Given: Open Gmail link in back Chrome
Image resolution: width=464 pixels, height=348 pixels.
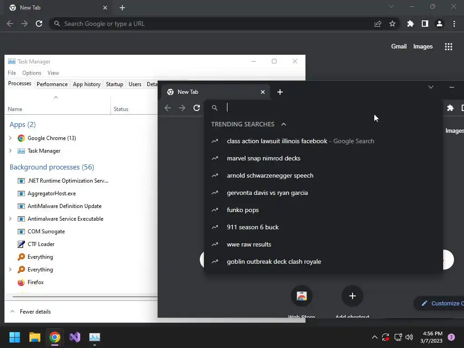Looking at the screenshot, I should click(x=399, y=47).
